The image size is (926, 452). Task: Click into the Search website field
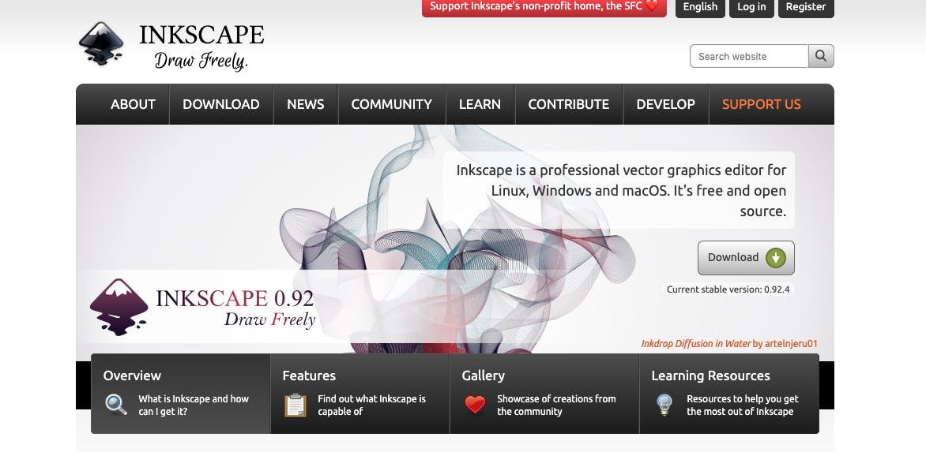click(748, 56)
